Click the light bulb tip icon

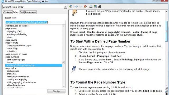coord(74,12)
